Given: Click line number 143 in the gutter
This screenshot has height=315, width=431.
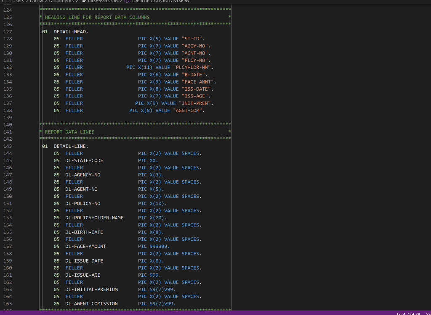Looking at the screenshot, I should tap(8, 146).
